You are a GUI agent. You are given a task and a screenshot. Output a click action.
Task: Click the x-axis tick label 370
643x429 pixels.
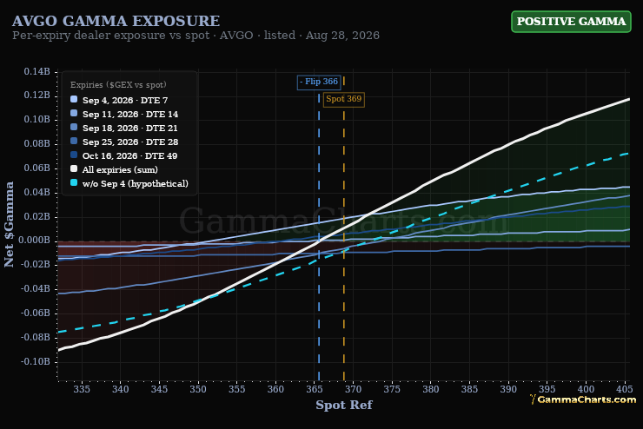pos(353,389)
